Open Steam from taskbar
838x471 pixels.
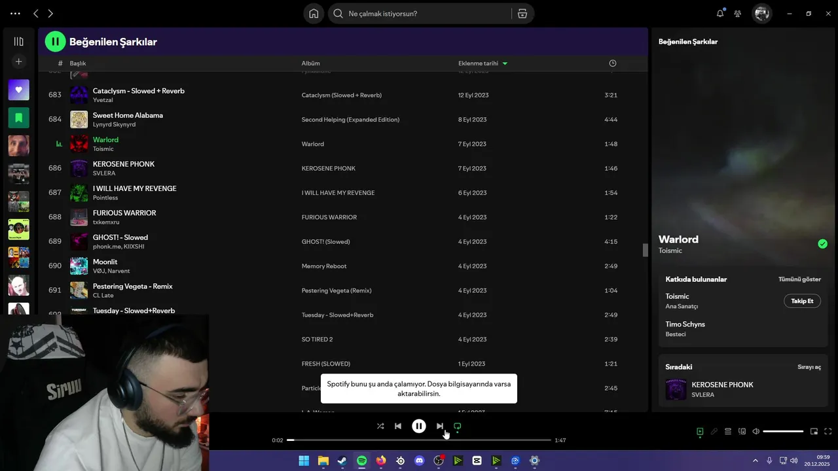342,461
